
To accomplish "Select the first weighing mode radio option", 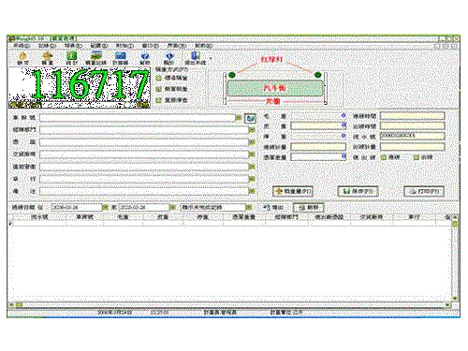I will click(x=158, y=78).
